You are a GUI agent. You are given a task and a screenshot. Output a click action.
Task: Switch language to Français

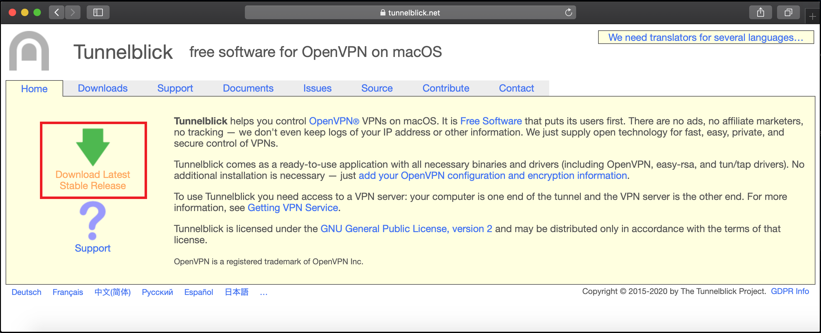click(67, 292)
